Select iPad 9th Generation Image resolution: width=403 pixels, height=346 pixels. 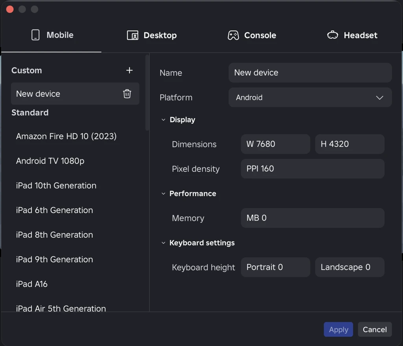click(75, 259)
